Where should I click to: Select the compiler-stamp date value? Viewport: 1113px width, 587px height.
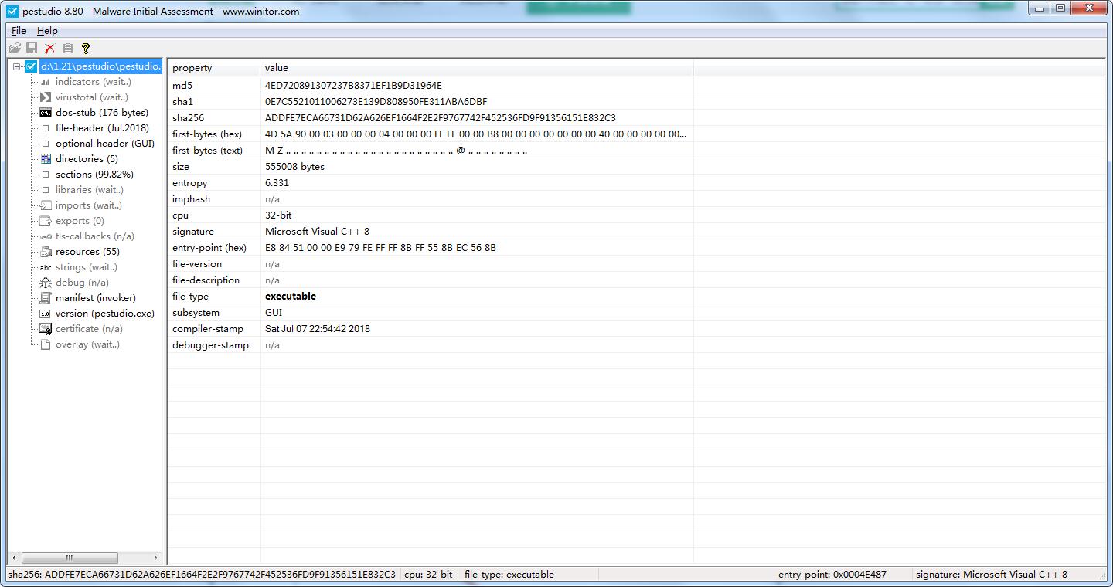point(318,329)
